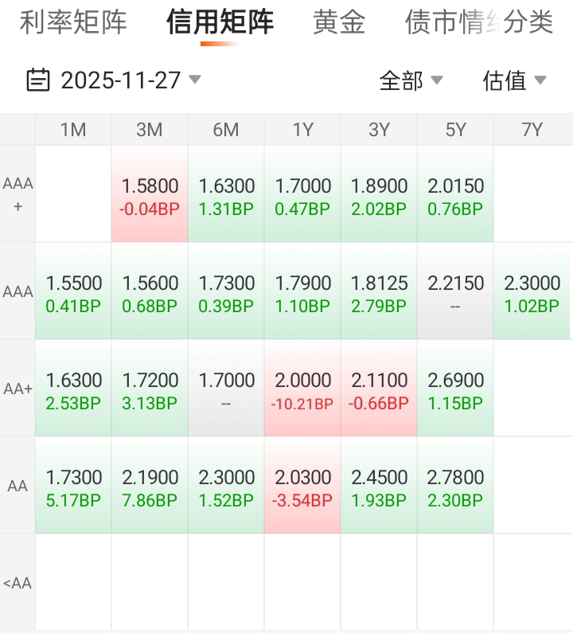
Task: Open the 估值 dropdown menu
Action: [x=514, y=80]
